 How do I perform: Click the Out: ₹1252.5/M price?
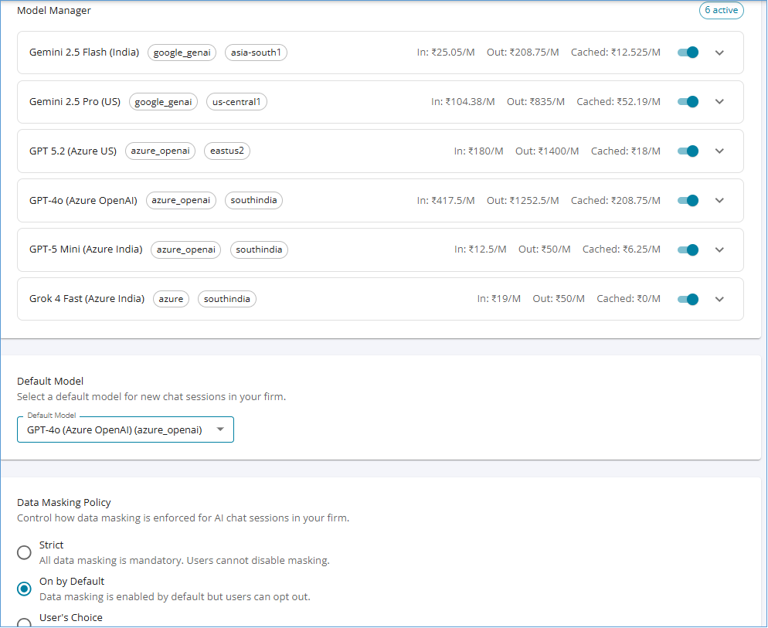(x=522, y=200)
